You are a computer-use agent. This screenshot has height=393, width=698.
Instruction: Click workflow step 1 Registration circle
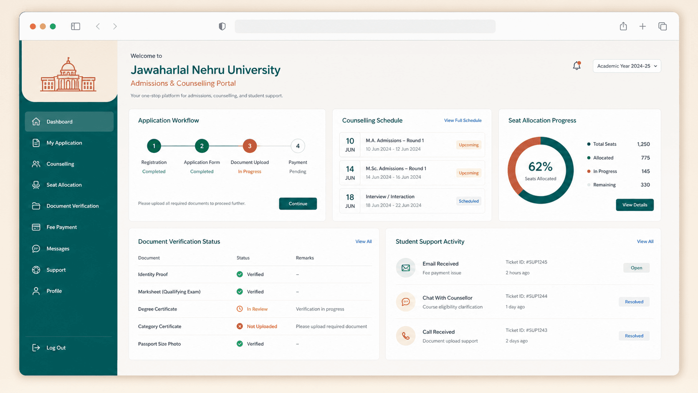pyautogui.click(x=154, y=146)
